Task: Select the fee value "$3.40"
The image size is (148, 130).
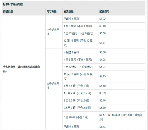Action: click(102, 26)
